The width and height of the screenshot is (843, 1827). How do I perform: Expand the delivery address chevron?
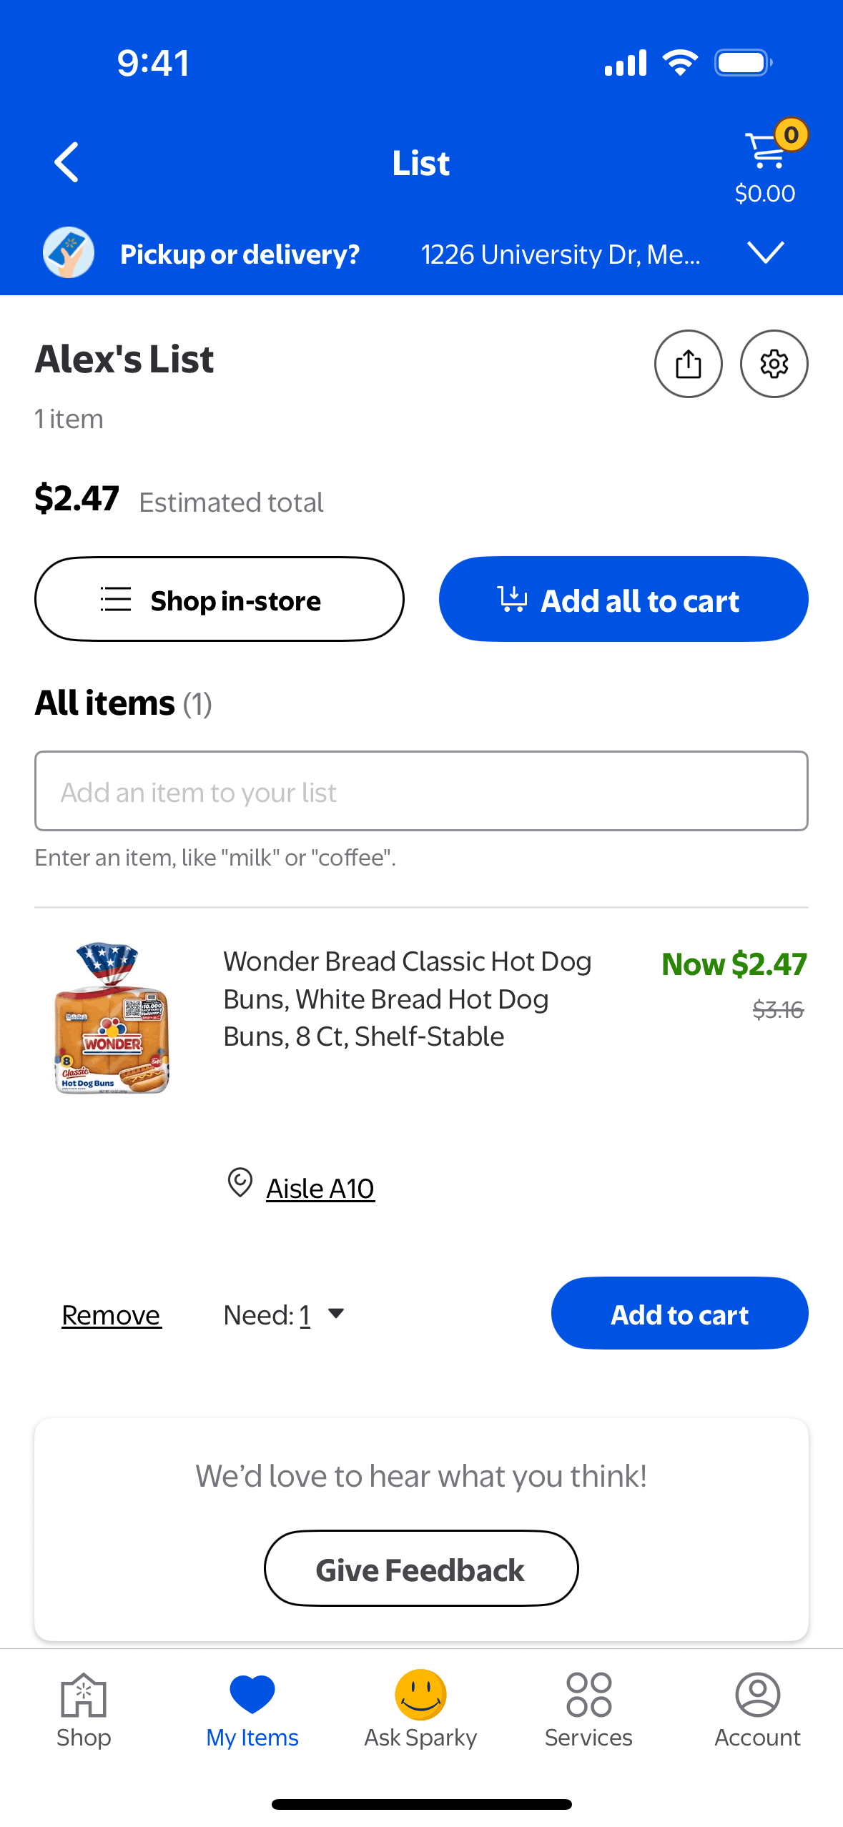click(x=765, y=252)
